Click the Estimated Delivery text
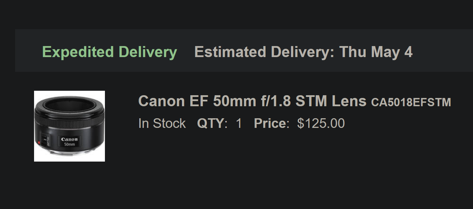This screenshot has height=209, width=473. coord(264,52)
